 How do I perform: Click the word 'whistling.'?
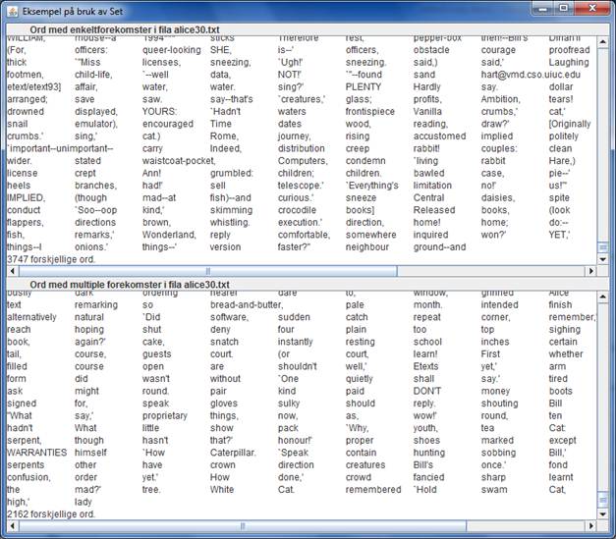click(x=230, y=223)
